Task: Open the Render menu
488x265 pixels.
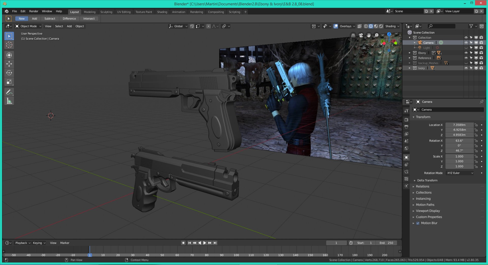Action: tap(34, 11)
